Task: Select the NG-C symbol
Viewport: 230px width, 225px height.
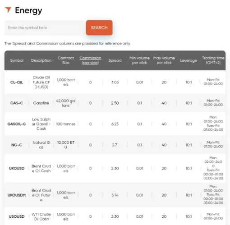Action: click(x=17, y=145)
